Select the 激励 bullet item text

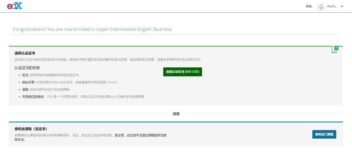(46, 89)
